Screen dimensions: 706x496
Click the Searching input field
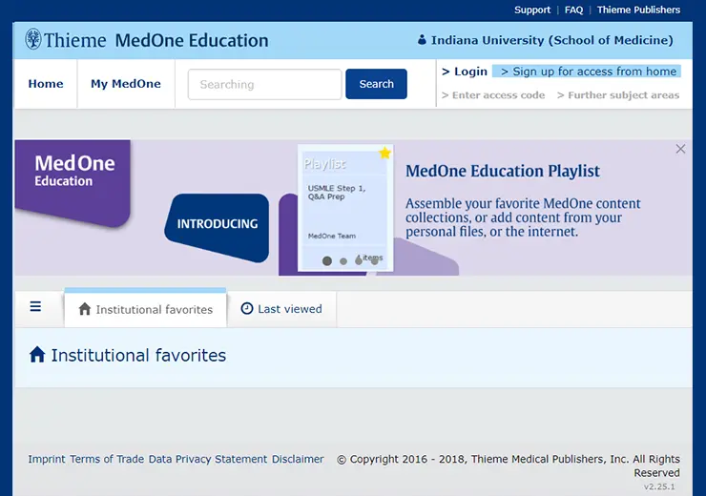pos(265,84)
